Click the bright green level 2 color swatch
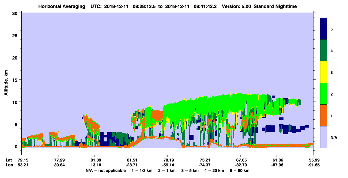348x178 pixels. (x=324, y=94)
